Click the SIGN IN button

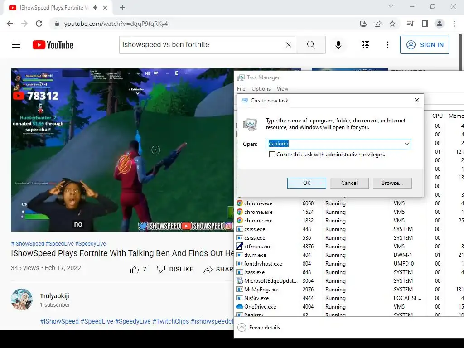click(425, 45)
